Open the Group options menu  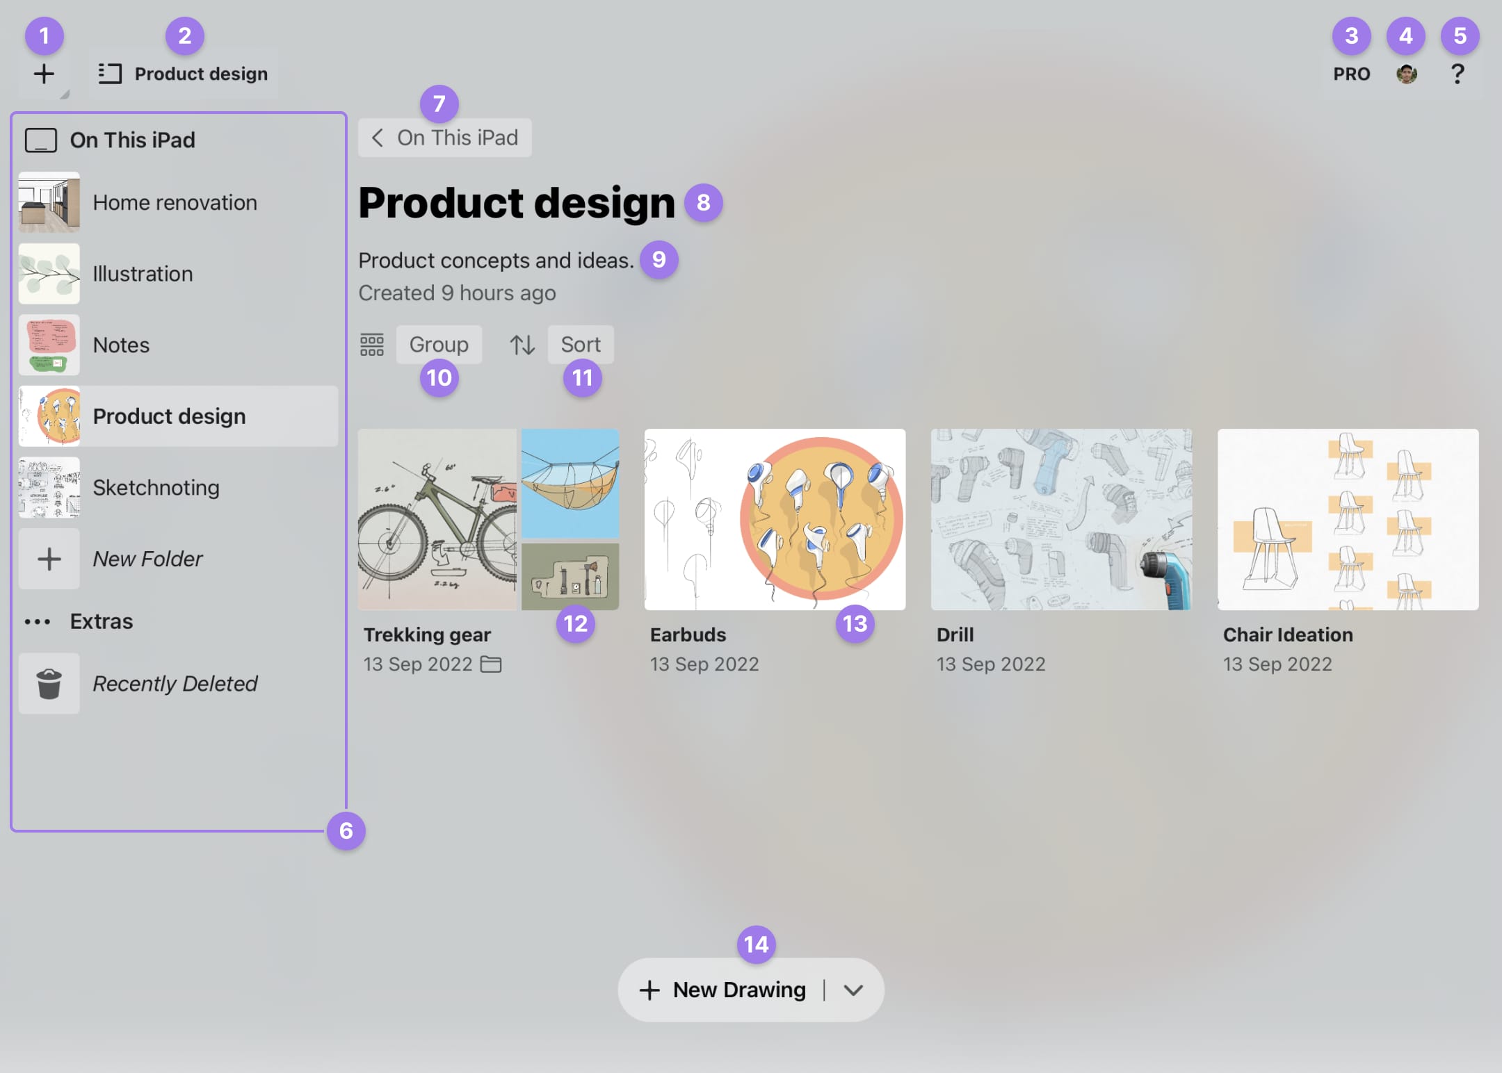click(x=439, y=345)
